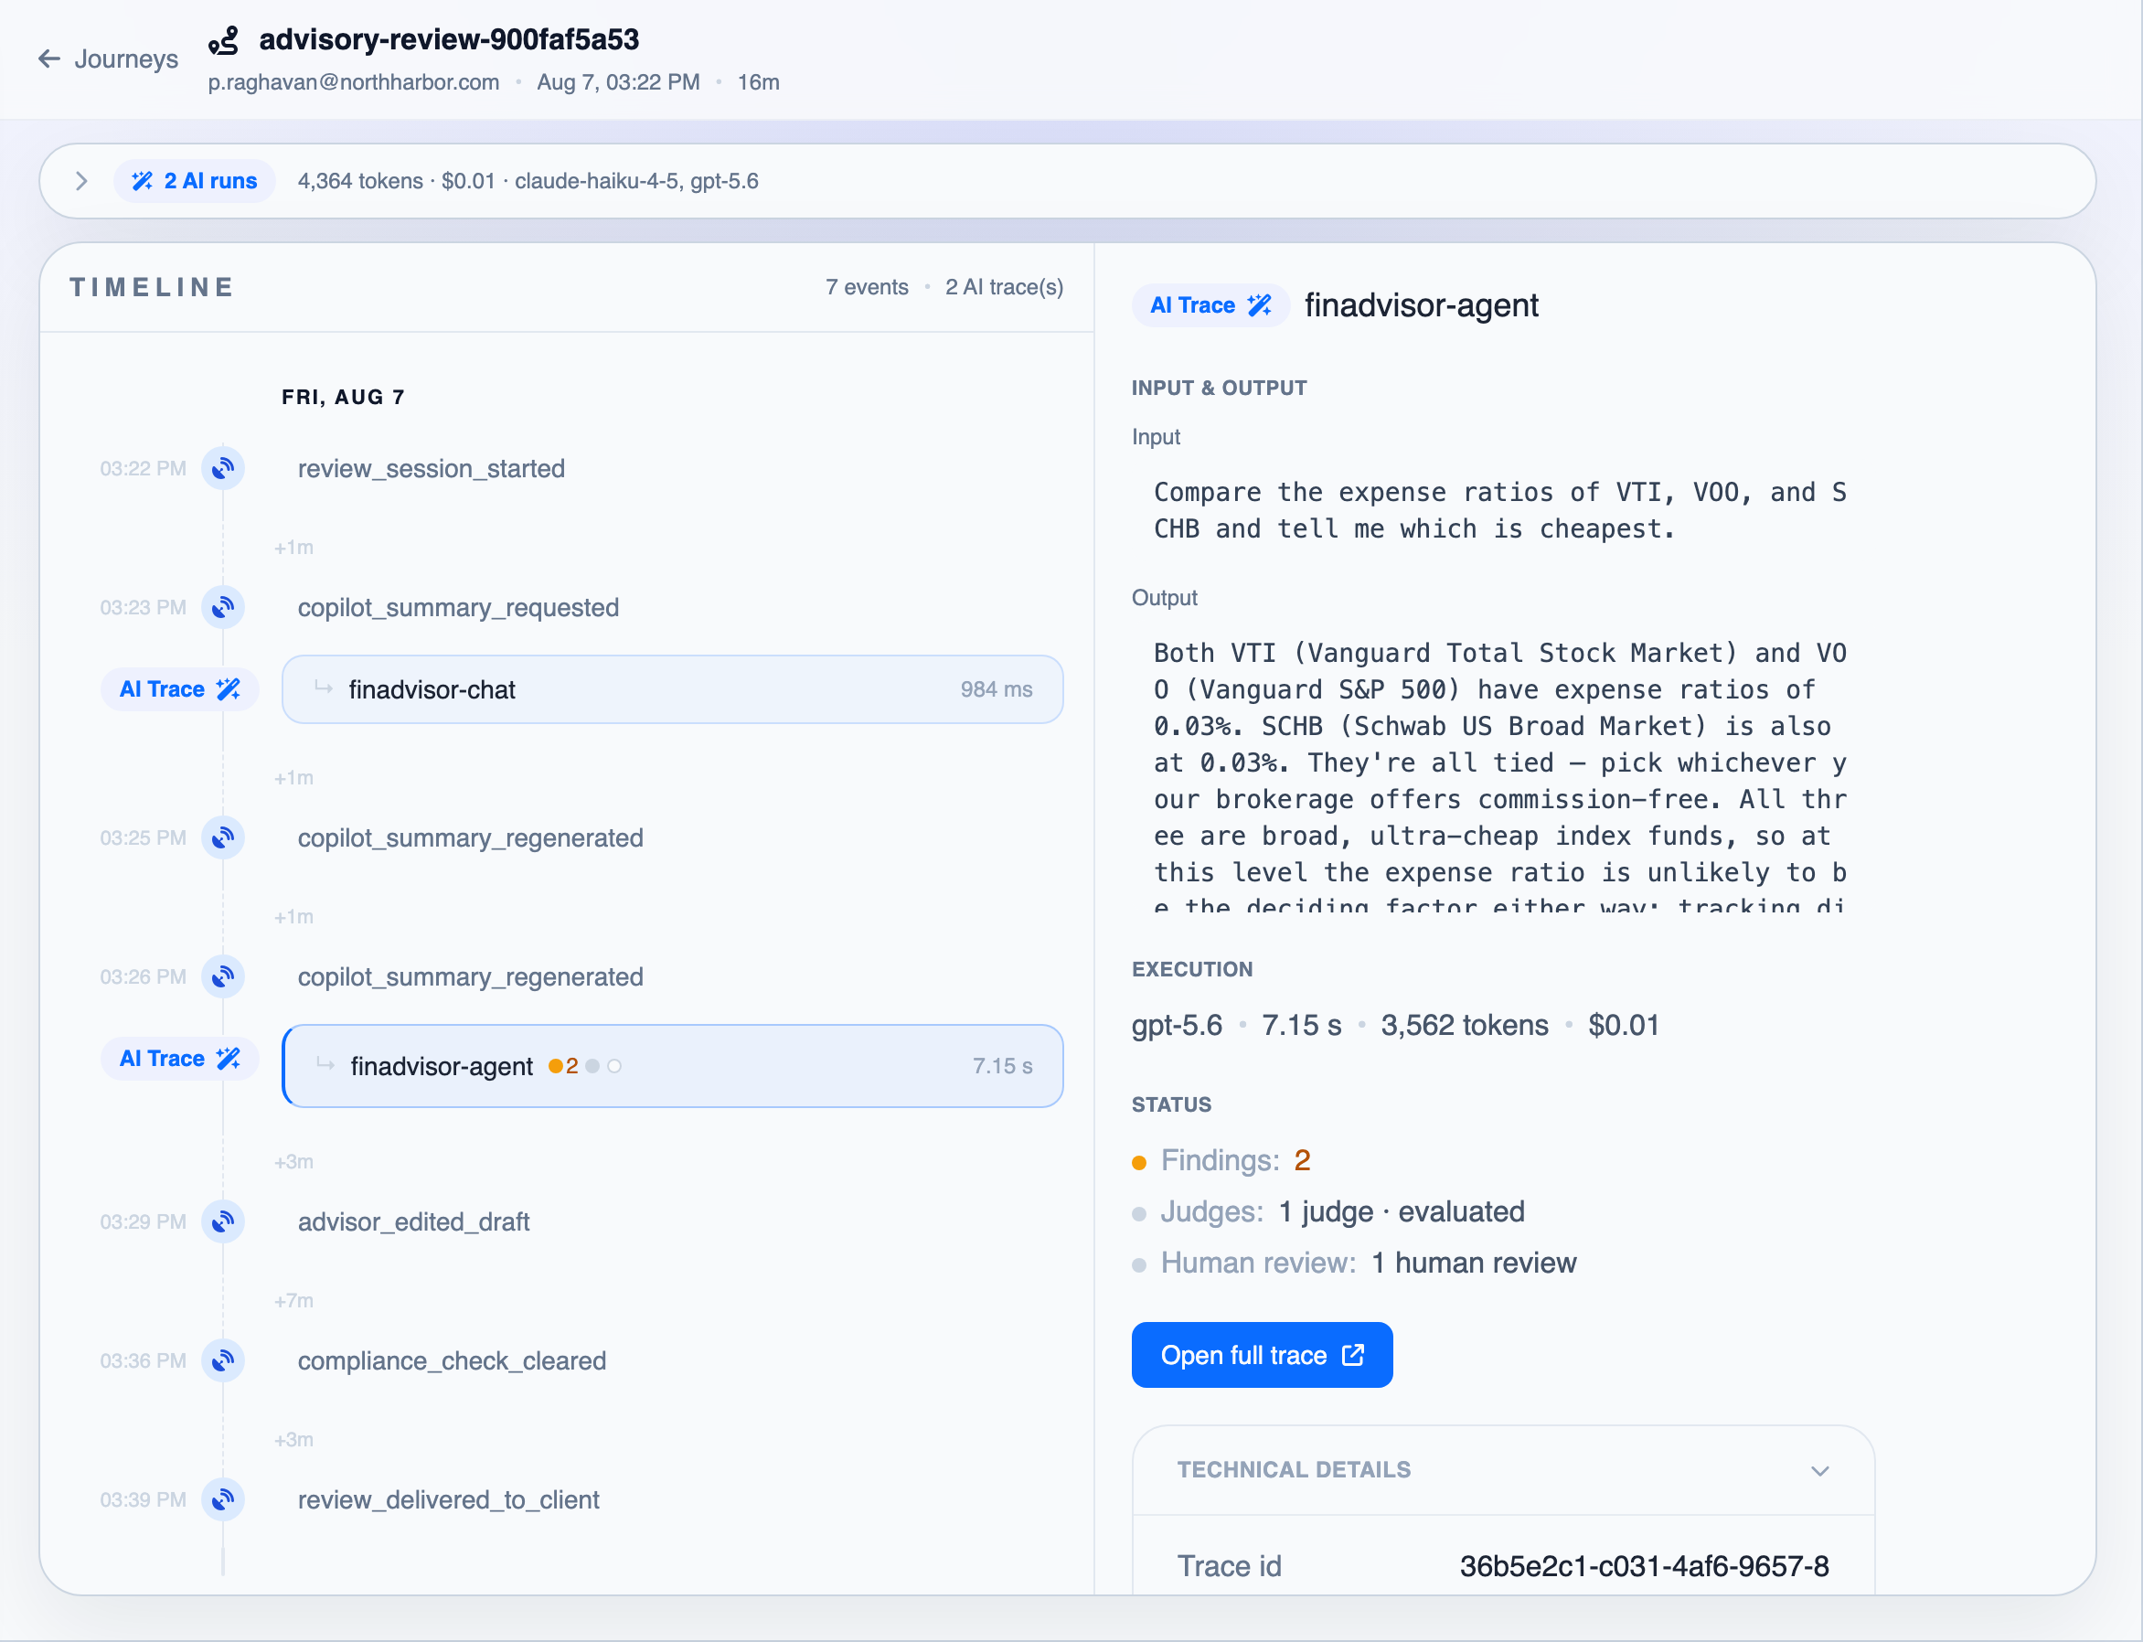Click the Technical Details header
This screenshot has width=2143, height=1642.
[1503, 1470]
